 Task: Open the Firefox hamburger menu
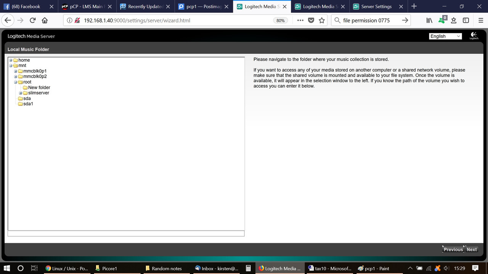480,21
